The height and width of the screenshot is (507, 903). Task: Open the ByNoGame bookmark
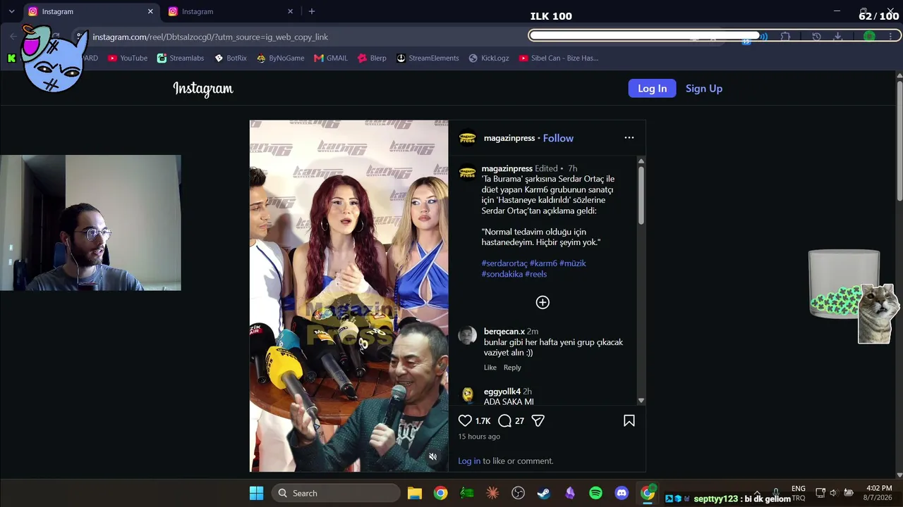(280, 58)
